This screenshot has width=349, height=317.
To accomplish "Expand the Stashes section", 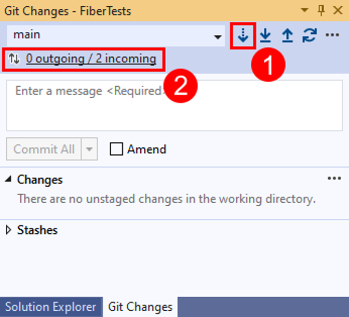I will pyautogui.click(x=9, y=230).
